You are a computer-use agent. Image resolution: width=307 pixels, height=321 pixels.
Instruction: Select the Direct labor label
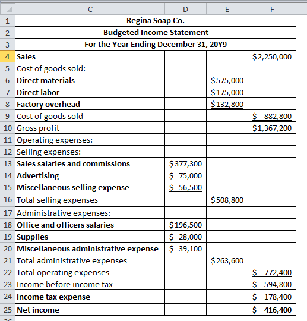pyautogui.click(x=90, y=92)
